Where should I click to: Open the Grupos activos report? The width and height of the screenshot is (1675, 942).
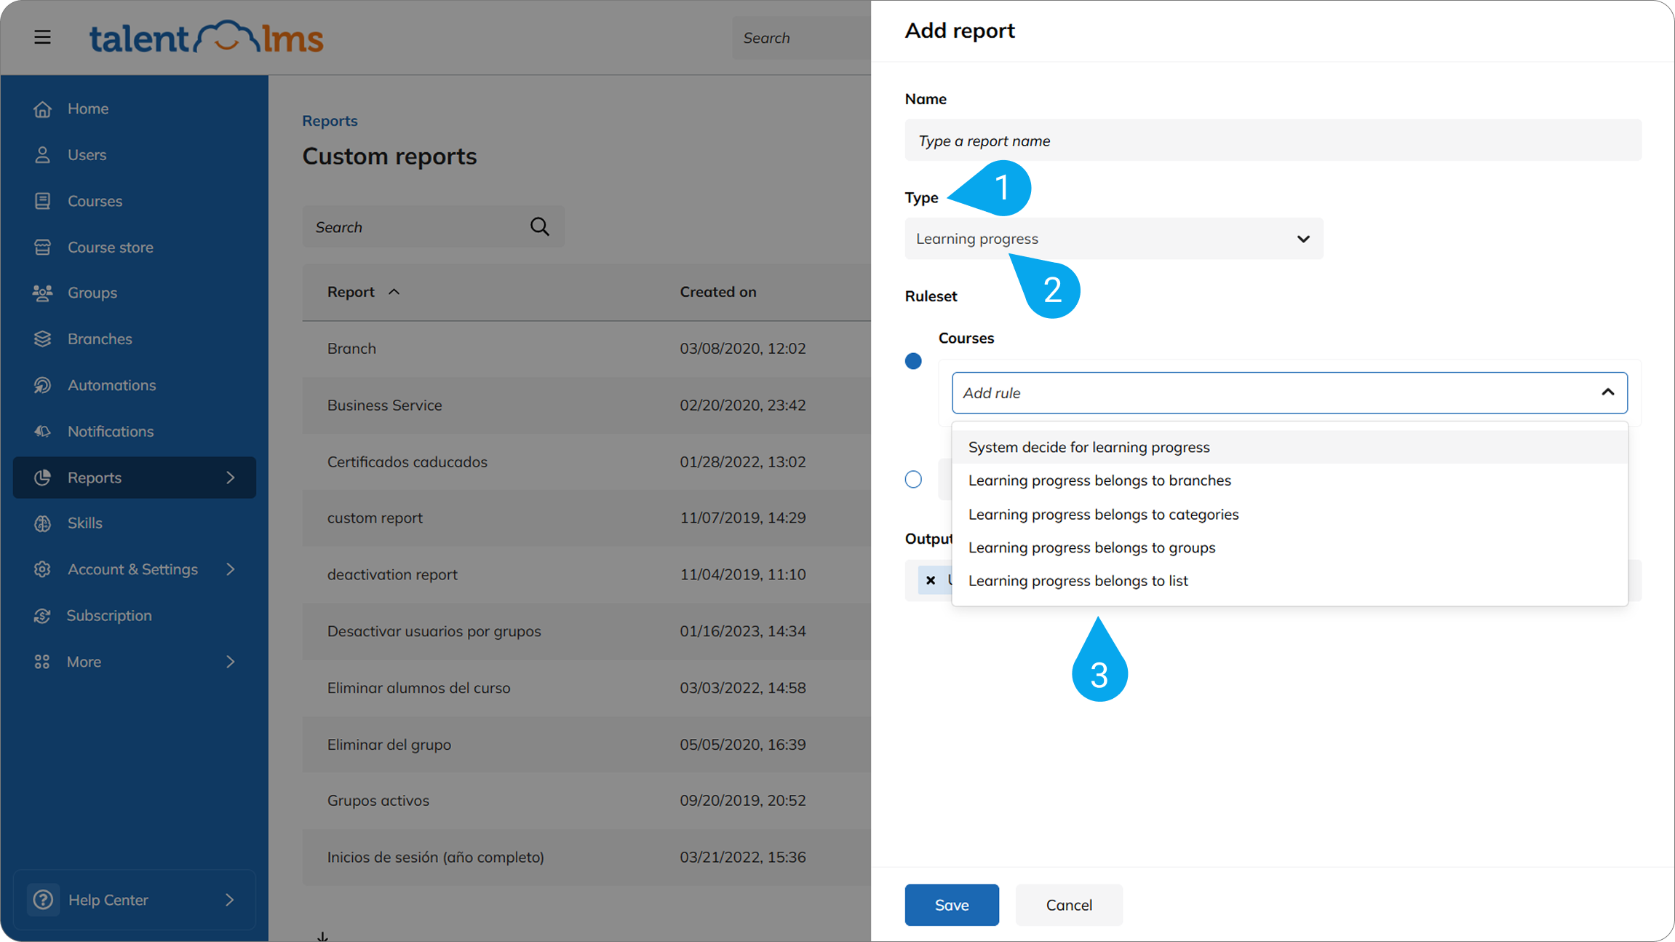click(x=378, y=801)
